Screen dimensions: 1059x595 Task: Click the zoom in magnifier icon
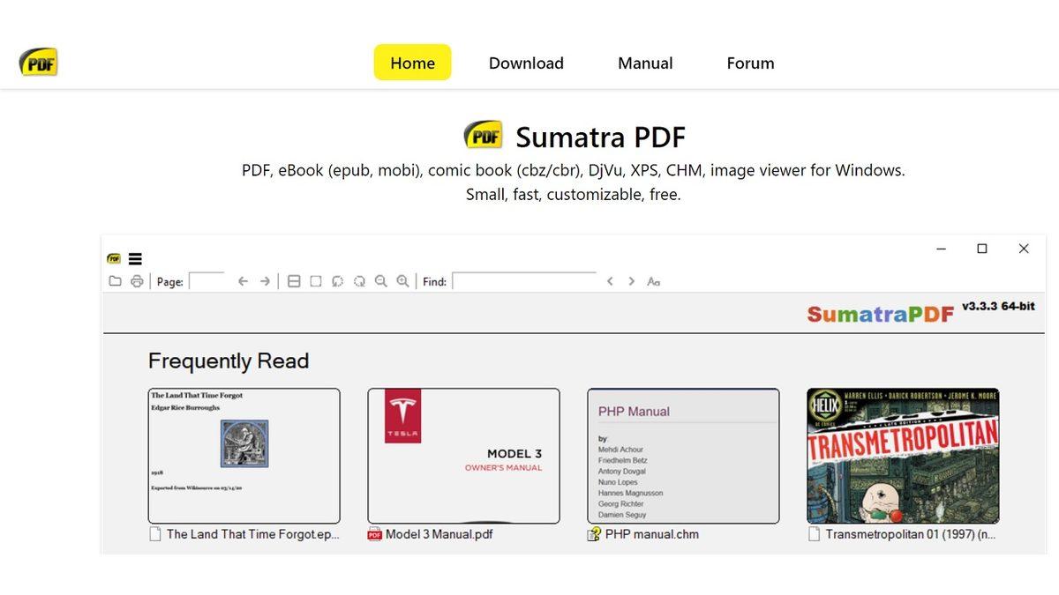pos(402,281)
